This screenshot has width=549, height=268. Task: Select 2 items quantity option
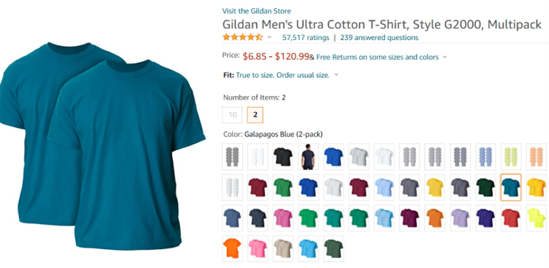coord(255,115)
